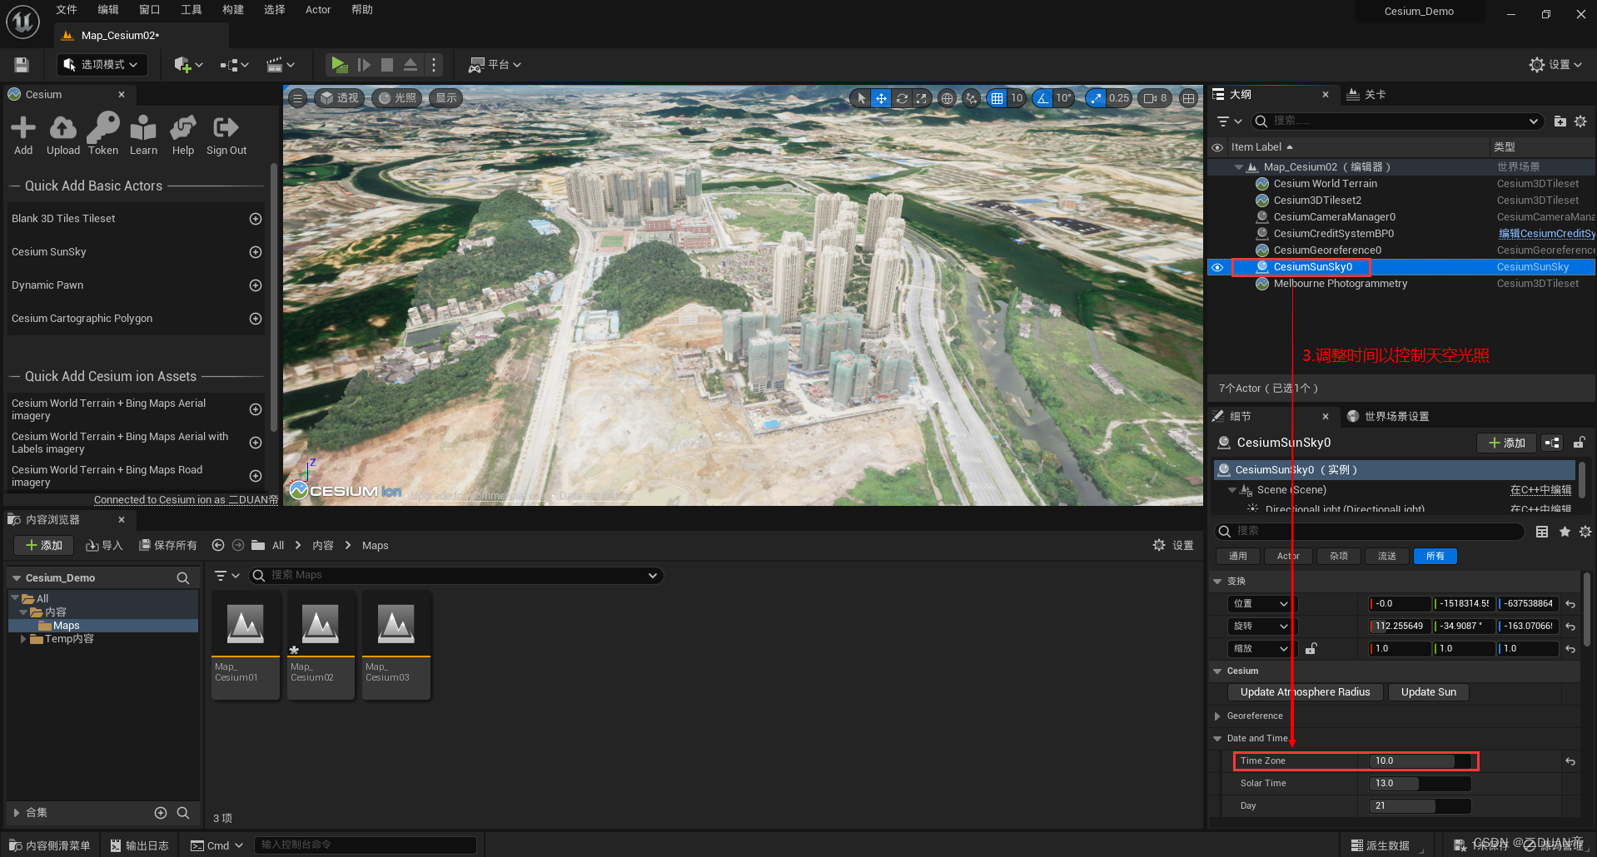Toggle world coordinate system globe icon
Viewport: 1597px width, 857px height.
coord(948,98)
